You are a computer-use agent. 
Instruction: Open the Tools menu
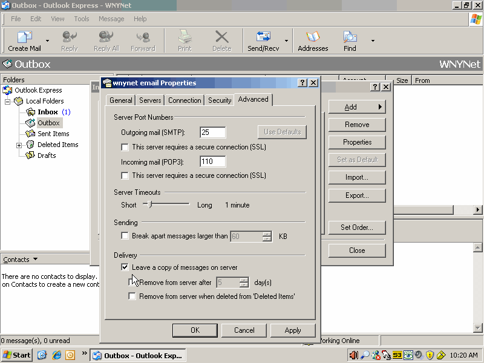(82, 19)
